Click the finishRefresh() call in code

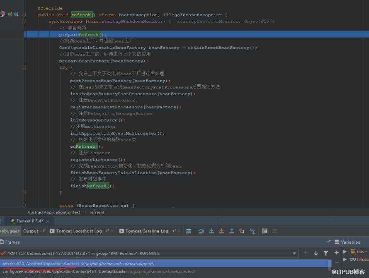coord(92,186)
